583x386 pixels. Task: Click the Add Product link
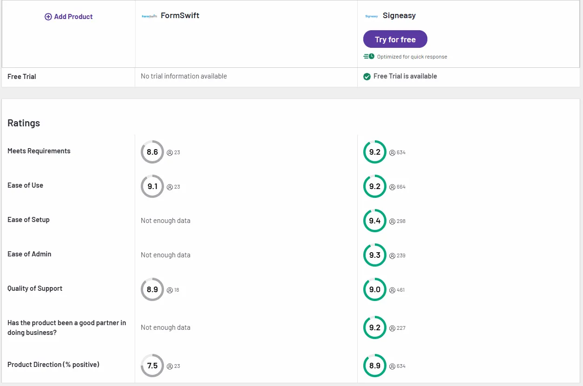[68, 17]
